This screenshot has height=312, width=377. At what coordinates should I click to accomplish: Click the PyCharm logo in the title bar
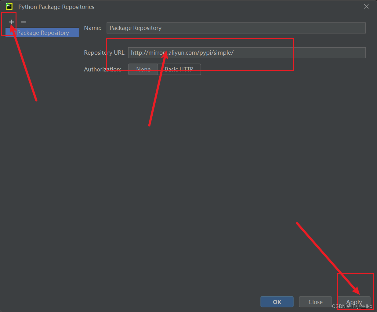[x=8, y=6]
